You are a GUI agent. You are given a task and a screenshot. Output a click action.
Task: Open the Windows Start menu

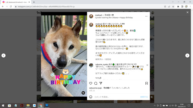[x=3, y=105]
